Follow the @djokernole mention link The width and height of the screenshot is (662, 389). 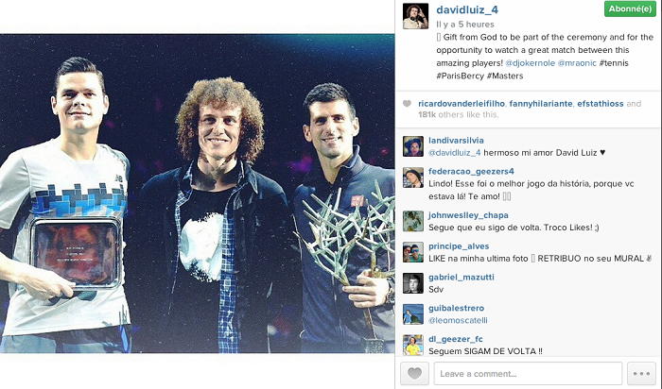click(530, 63)
